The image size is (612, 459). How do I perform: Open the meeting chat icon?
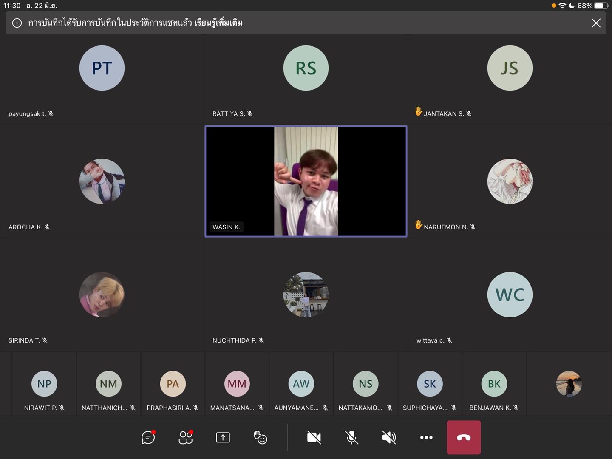[148, 437]
